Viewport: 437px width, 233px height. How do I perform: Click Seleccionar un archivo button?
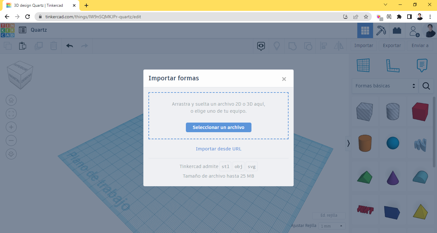point(219,127)
